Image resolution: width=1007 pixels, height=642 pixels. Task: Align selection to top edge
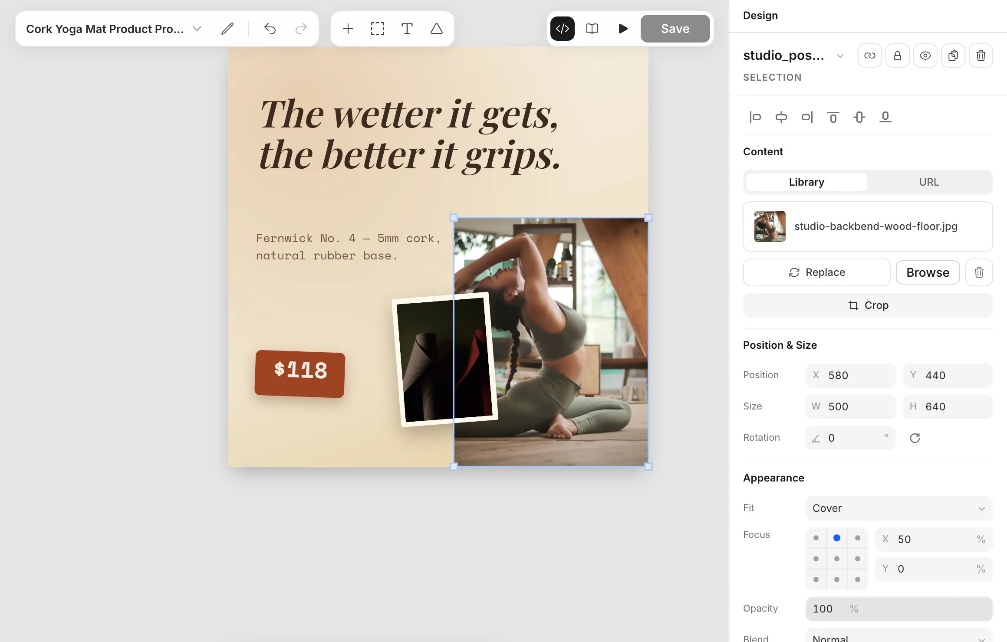pyautogui.click(x=833, y=117)
